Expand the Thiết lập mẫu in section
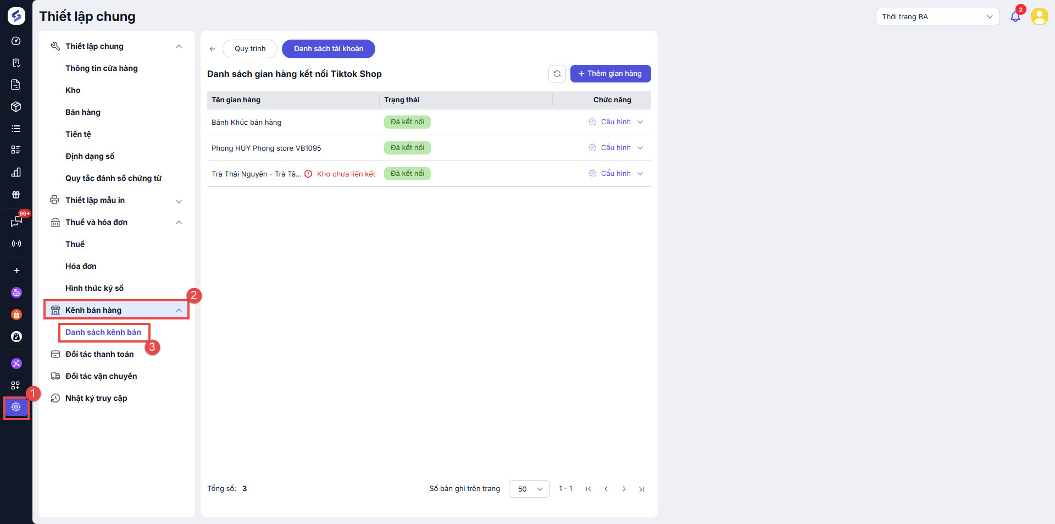Viewport: 1055px width, 524px height. pyautogui.click(x=179, y=201)
